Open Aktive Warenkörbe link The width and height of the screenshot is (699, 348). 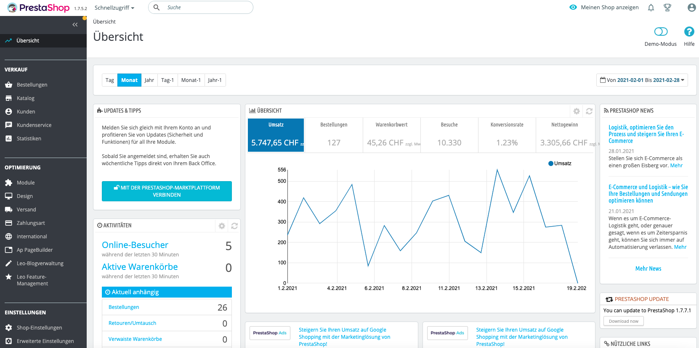[x=140, y=267]
